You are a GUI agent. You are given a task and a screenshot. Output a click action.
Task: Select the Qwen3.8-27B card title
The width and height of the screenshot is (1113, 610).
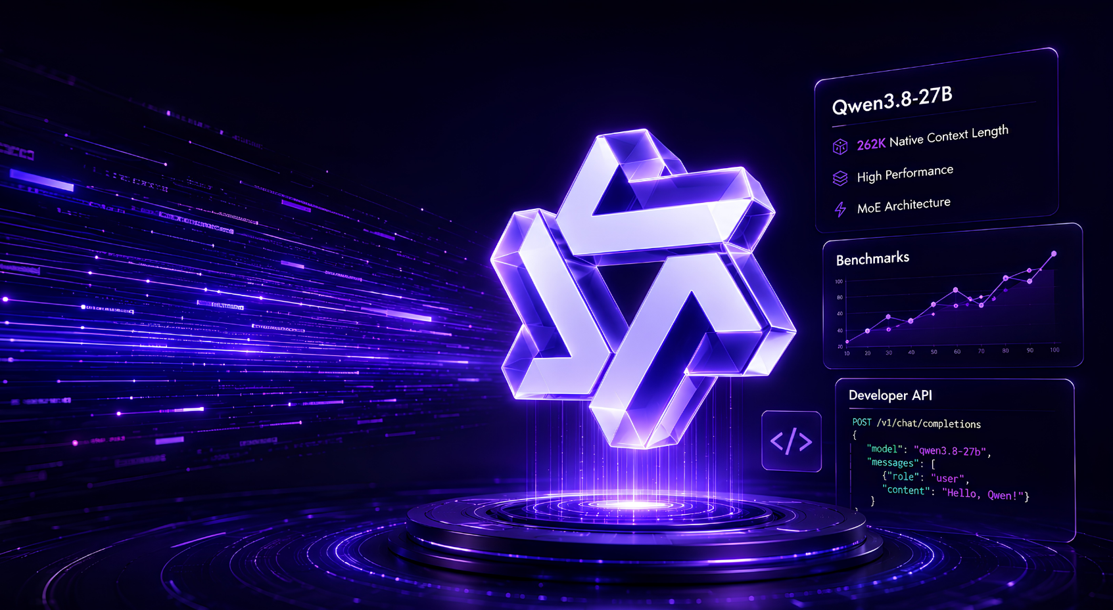pyautogui.click(x=892, y=100)
